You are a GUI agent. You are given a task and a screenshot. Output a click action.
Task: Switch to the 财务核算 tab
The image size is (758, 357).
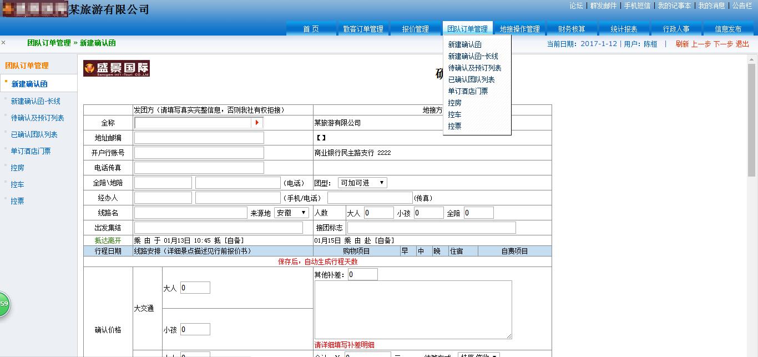coord(572,29)
